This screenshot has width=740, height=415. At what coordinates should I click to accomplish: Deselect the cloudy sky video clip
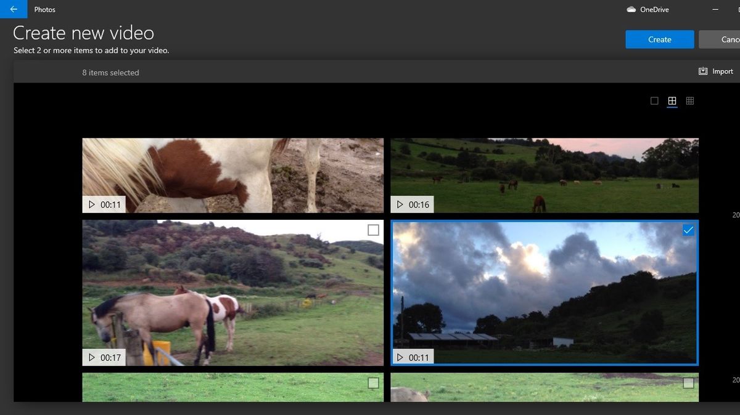687,230
